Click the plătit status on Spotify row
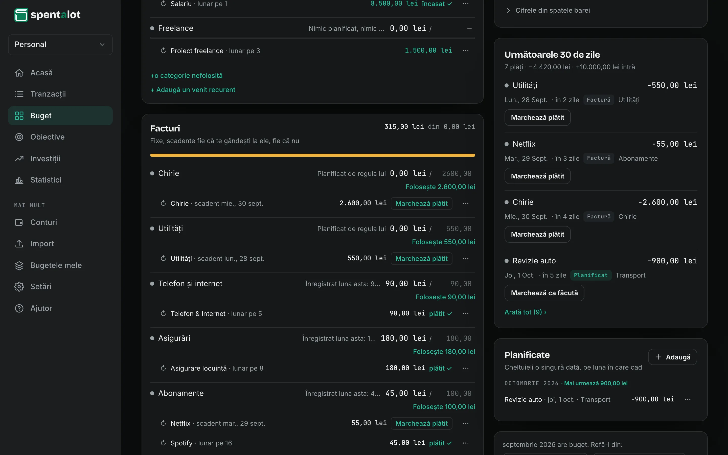 coord(440,443)
